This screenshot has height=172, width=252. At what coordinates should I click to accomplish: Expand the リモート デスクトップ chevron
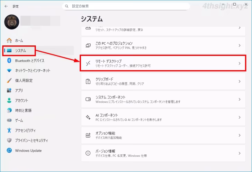239,63
